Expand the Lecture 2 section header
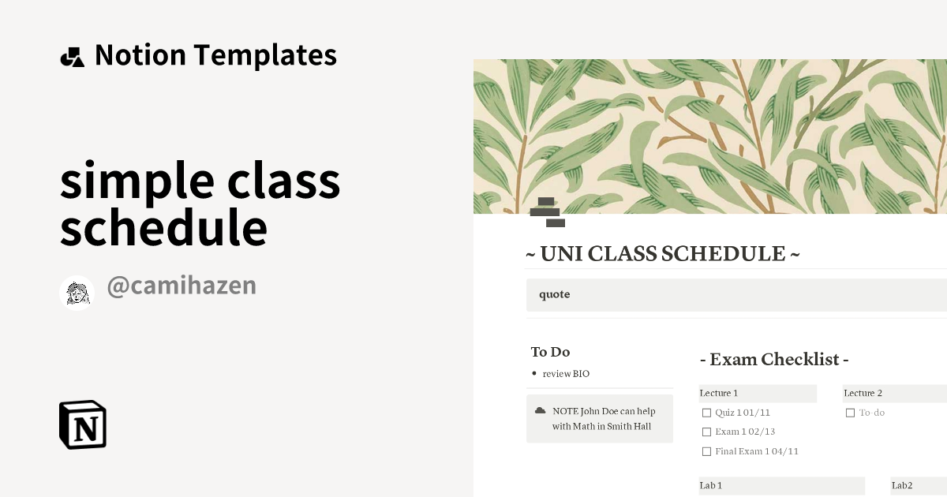This screenshot has height=497, width=947. tap(862, 393)
